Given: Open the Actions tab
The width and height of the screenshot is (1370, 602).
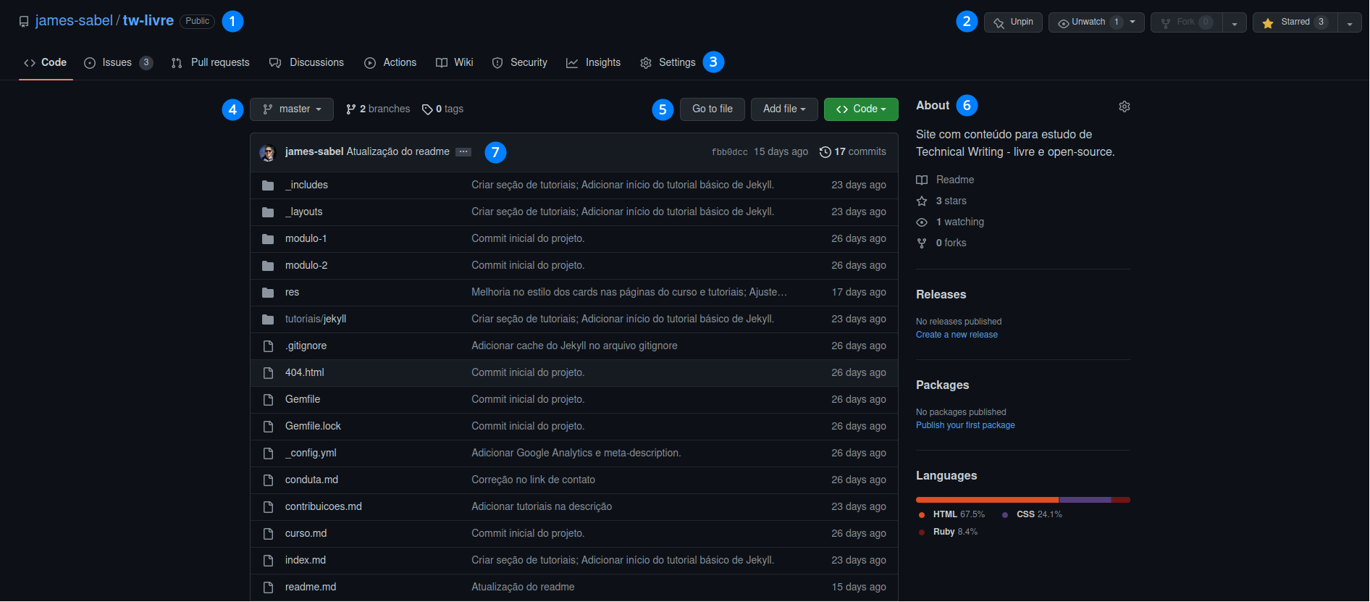Looking at the screenshot, I should point(390,63).
